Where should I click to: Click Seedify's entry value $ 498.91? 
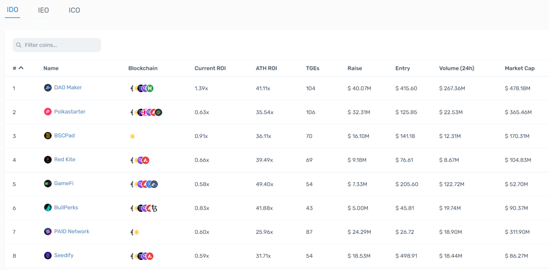pos(406,256)
